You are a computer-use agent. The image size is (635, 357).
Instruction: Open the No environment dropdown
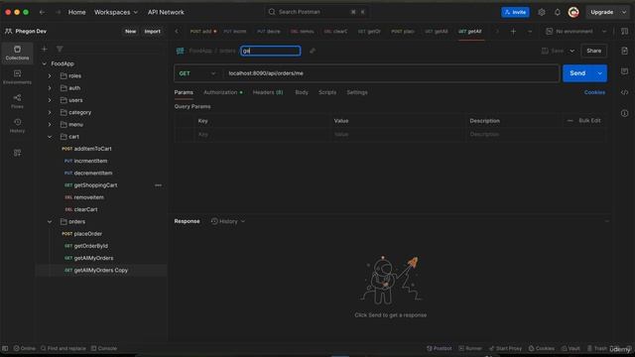[x=575, y=31]
